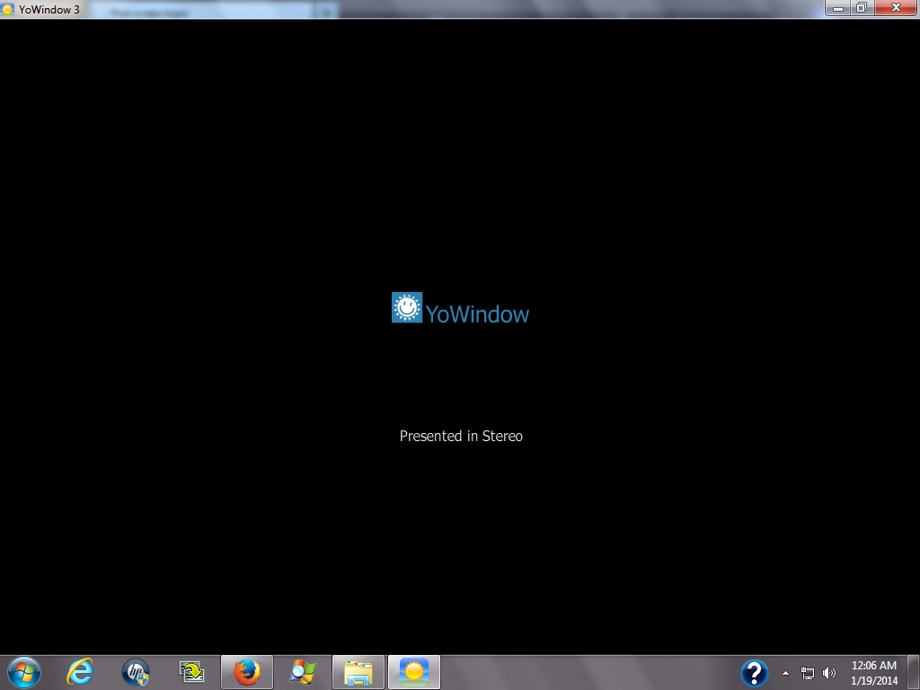The width and height of the screenshot is (920, 690).
Task: Switch to Firefox in the taskbar
Action: pos(247,672)
